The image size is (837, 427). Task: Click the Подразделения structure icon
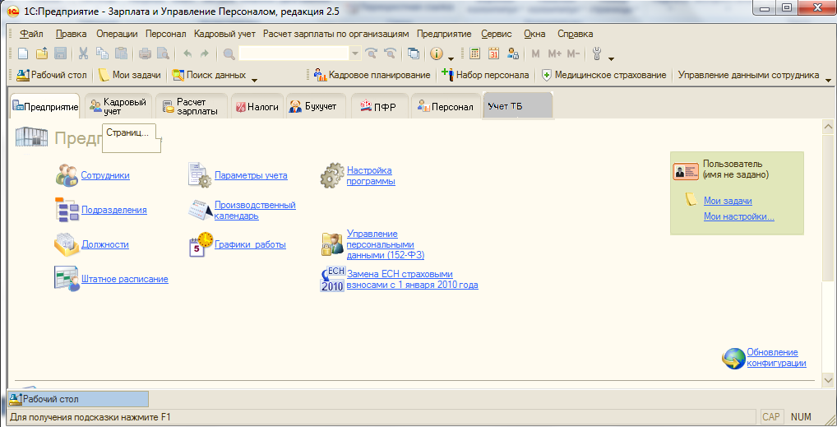pos(67,210)
